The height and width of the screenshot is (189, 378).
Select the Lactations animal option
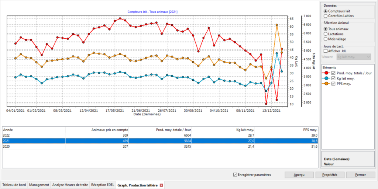(326, 34)
